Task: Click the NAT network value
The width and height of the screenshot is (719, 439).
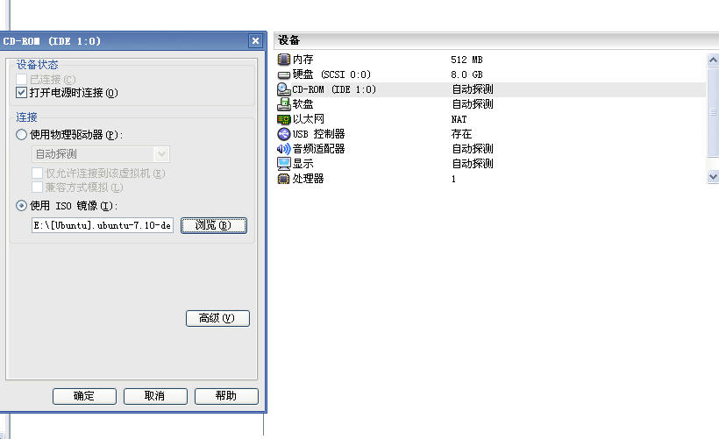Action: 459,119
